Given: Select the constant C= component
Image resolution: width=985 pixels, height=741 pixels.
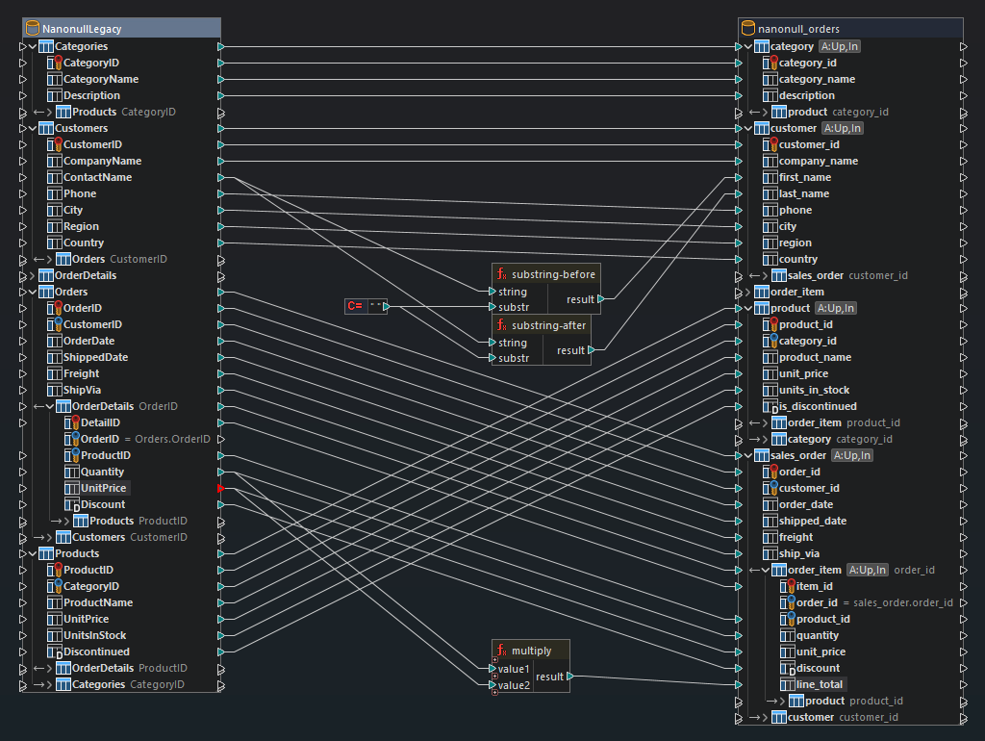Looking at the screenshot, I should pyautogui.click(x=366, y=306).
